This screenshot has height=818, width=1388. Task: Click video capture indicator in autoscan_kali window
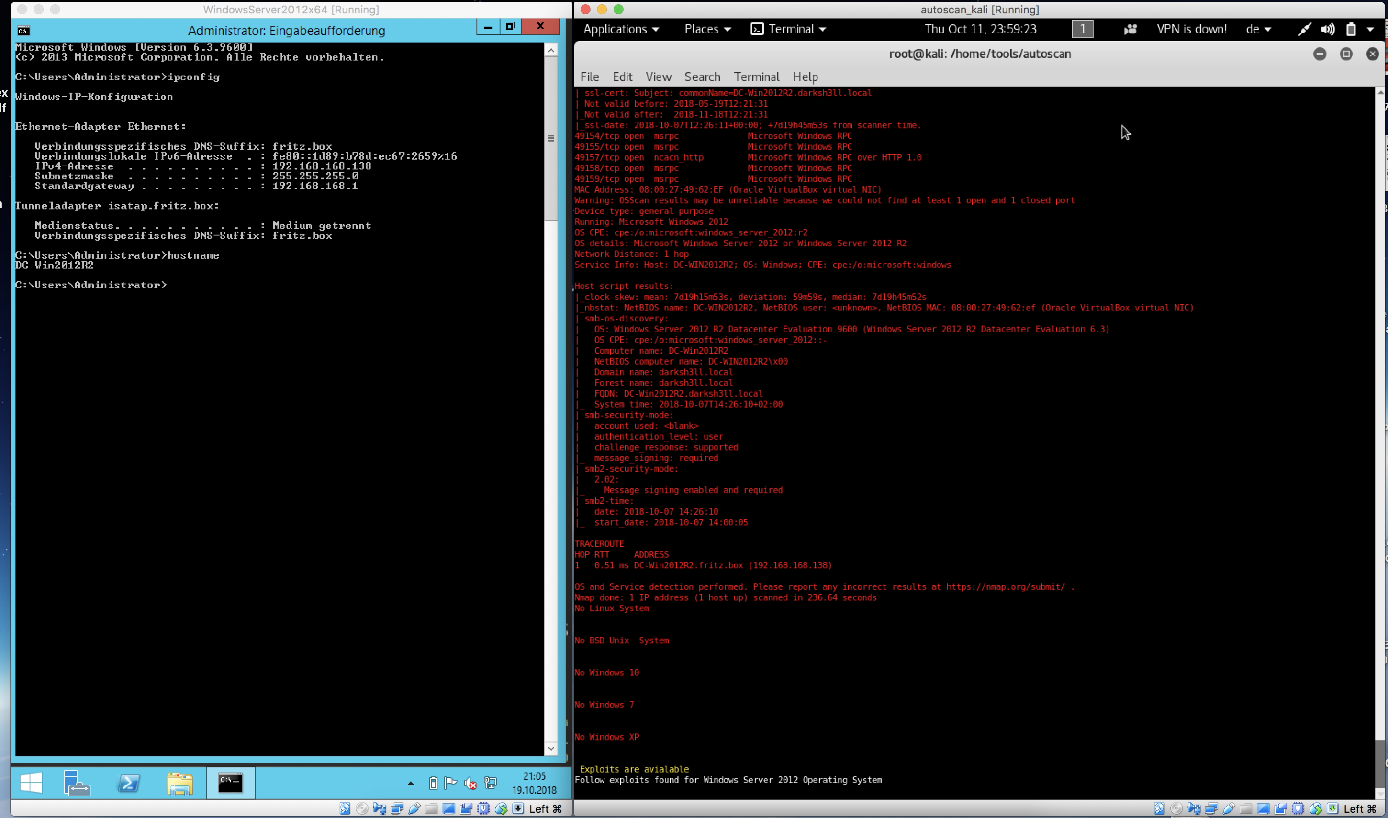click(1280, 808)
